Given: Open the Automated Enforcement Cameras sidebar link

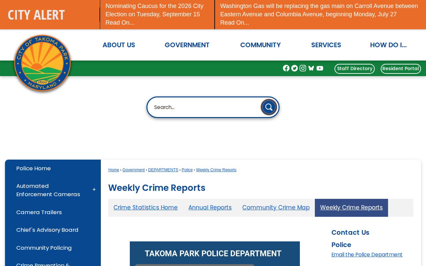Looking at the screenshot, I should 48,190.
